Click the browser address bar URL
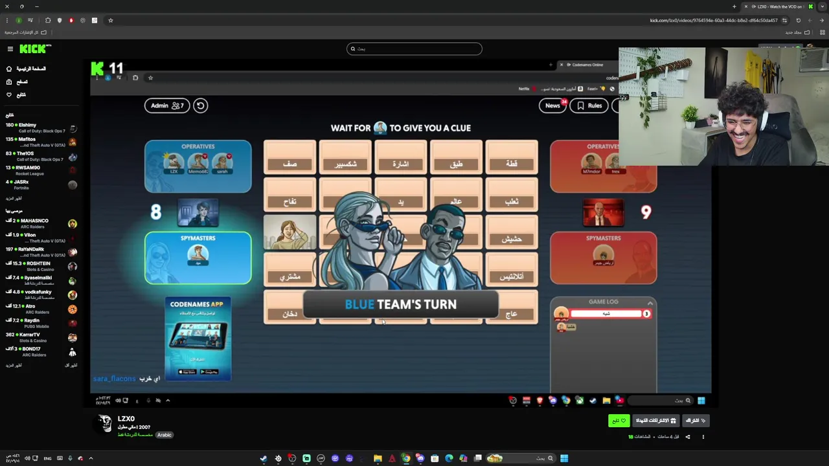The width and height of the screenshot is (829, 466). 713,20
